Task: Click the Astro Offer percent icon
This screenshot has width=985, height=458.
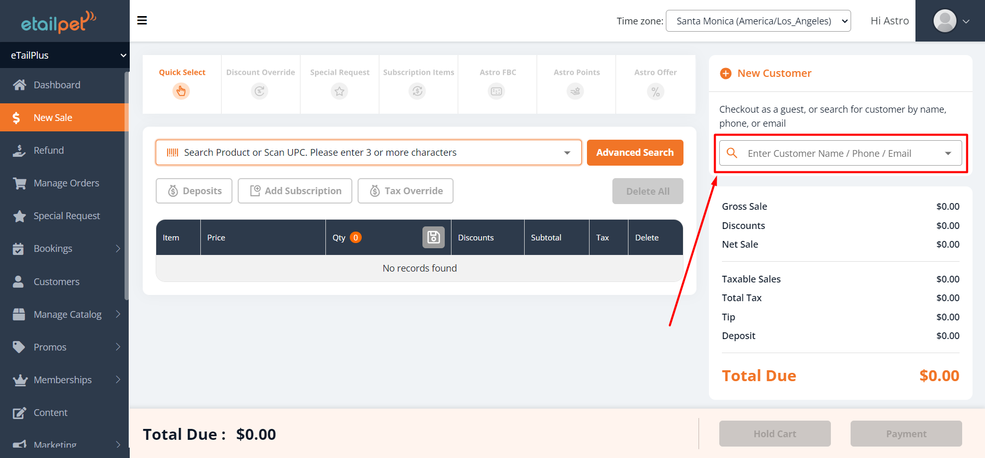Action: click(655, 92)
